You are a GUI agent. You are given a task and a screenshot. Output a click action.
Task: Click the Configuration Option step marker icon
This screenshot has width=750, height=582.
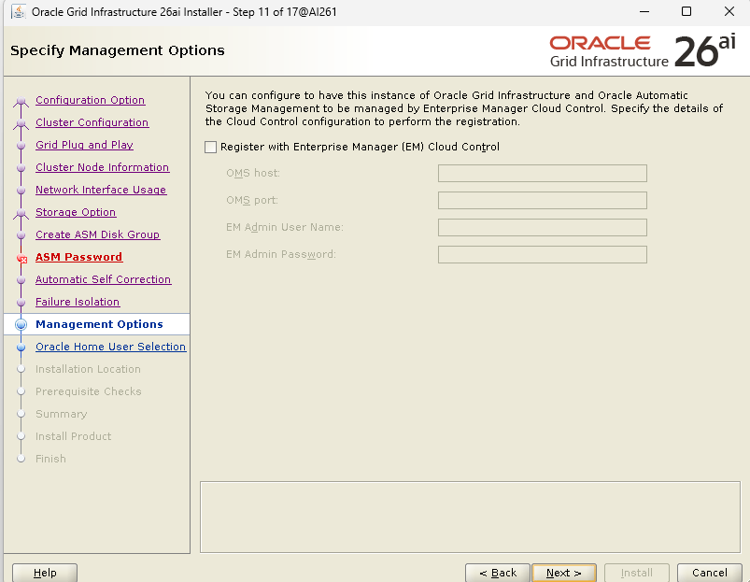[21, 101]
